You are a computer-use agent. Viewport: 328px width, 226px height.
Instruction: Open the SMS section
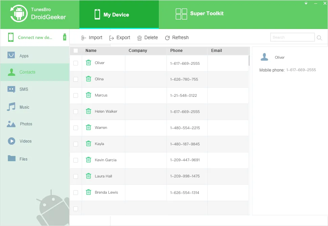tap(24, 89)
